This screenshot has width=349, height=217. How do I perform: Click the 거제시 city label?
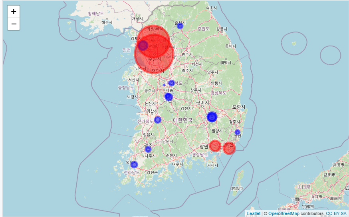coord(212,165)
